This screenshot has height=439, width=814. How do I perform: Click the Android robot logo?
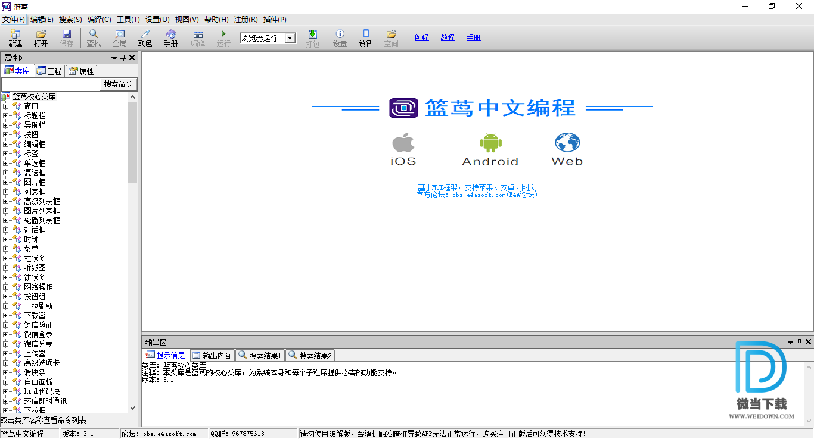click(x=490, y=143)
